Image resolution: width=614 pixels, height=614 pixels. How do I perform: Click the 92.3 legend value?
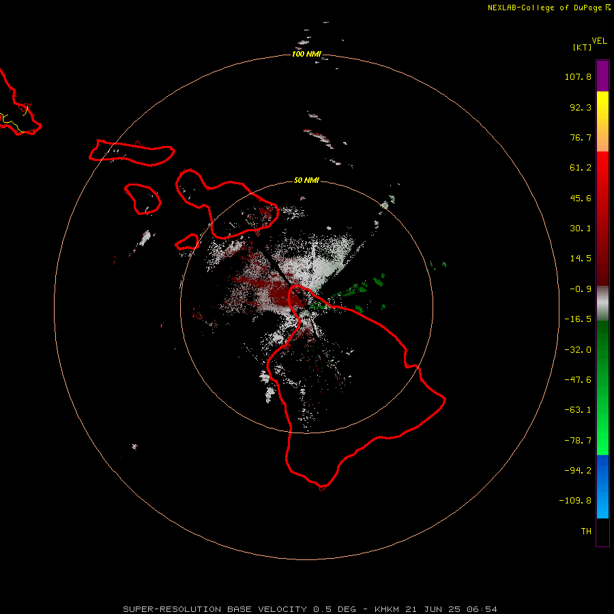click(581, 107)
